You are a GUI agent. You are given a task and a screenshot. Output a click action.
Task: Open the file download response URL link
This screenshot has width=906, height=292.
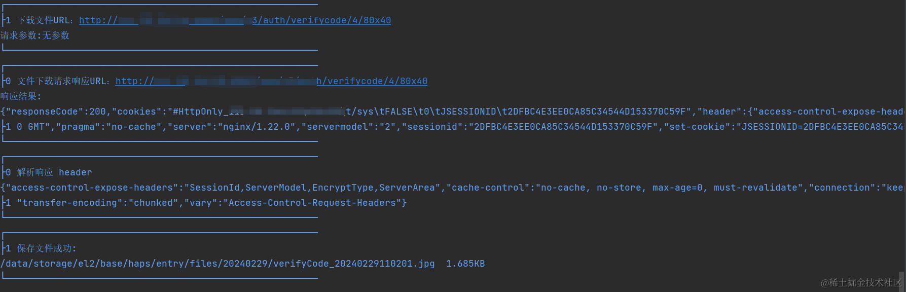271,81
